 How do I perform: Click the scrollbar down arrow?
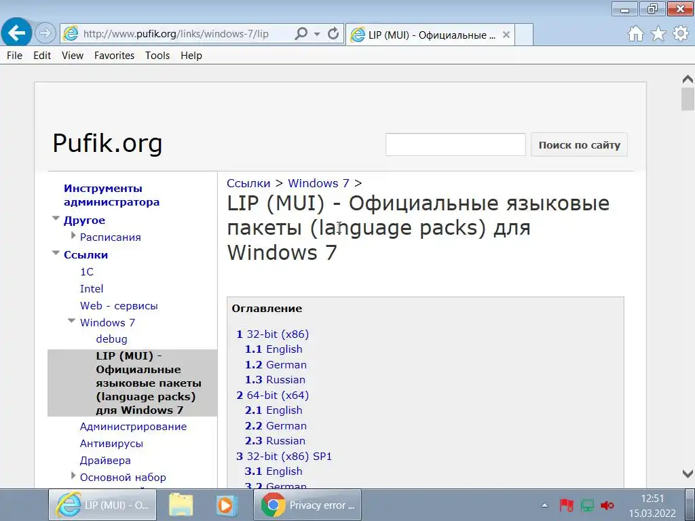(x=688, y=474)
